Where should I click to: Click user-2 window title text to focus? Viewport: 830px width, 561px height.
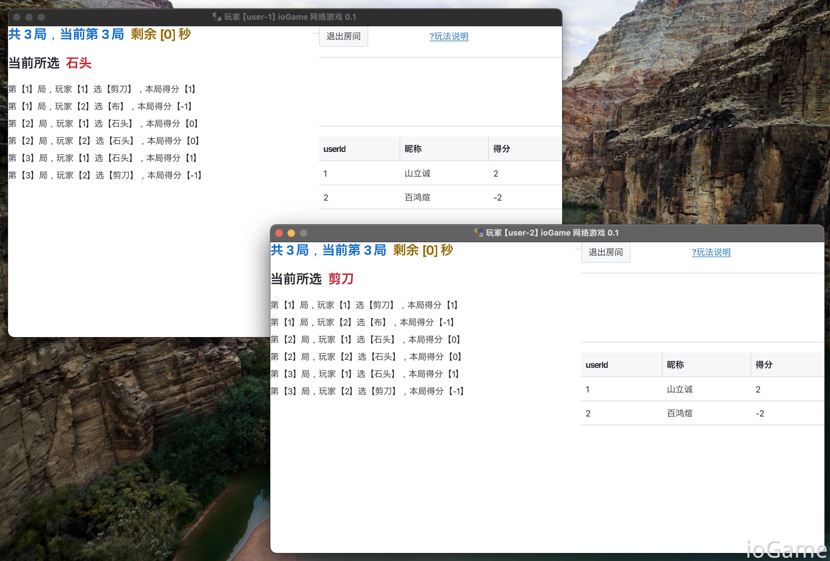coord(552,233)
